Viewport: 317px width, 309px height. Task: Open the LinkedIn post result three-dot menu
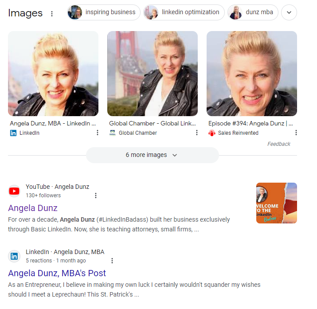pyautogui.click(x=112, y=261)
